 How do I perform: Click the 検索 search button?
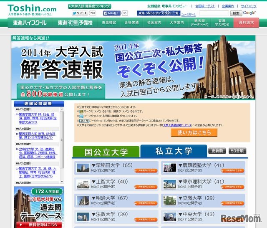click(236, 13)
